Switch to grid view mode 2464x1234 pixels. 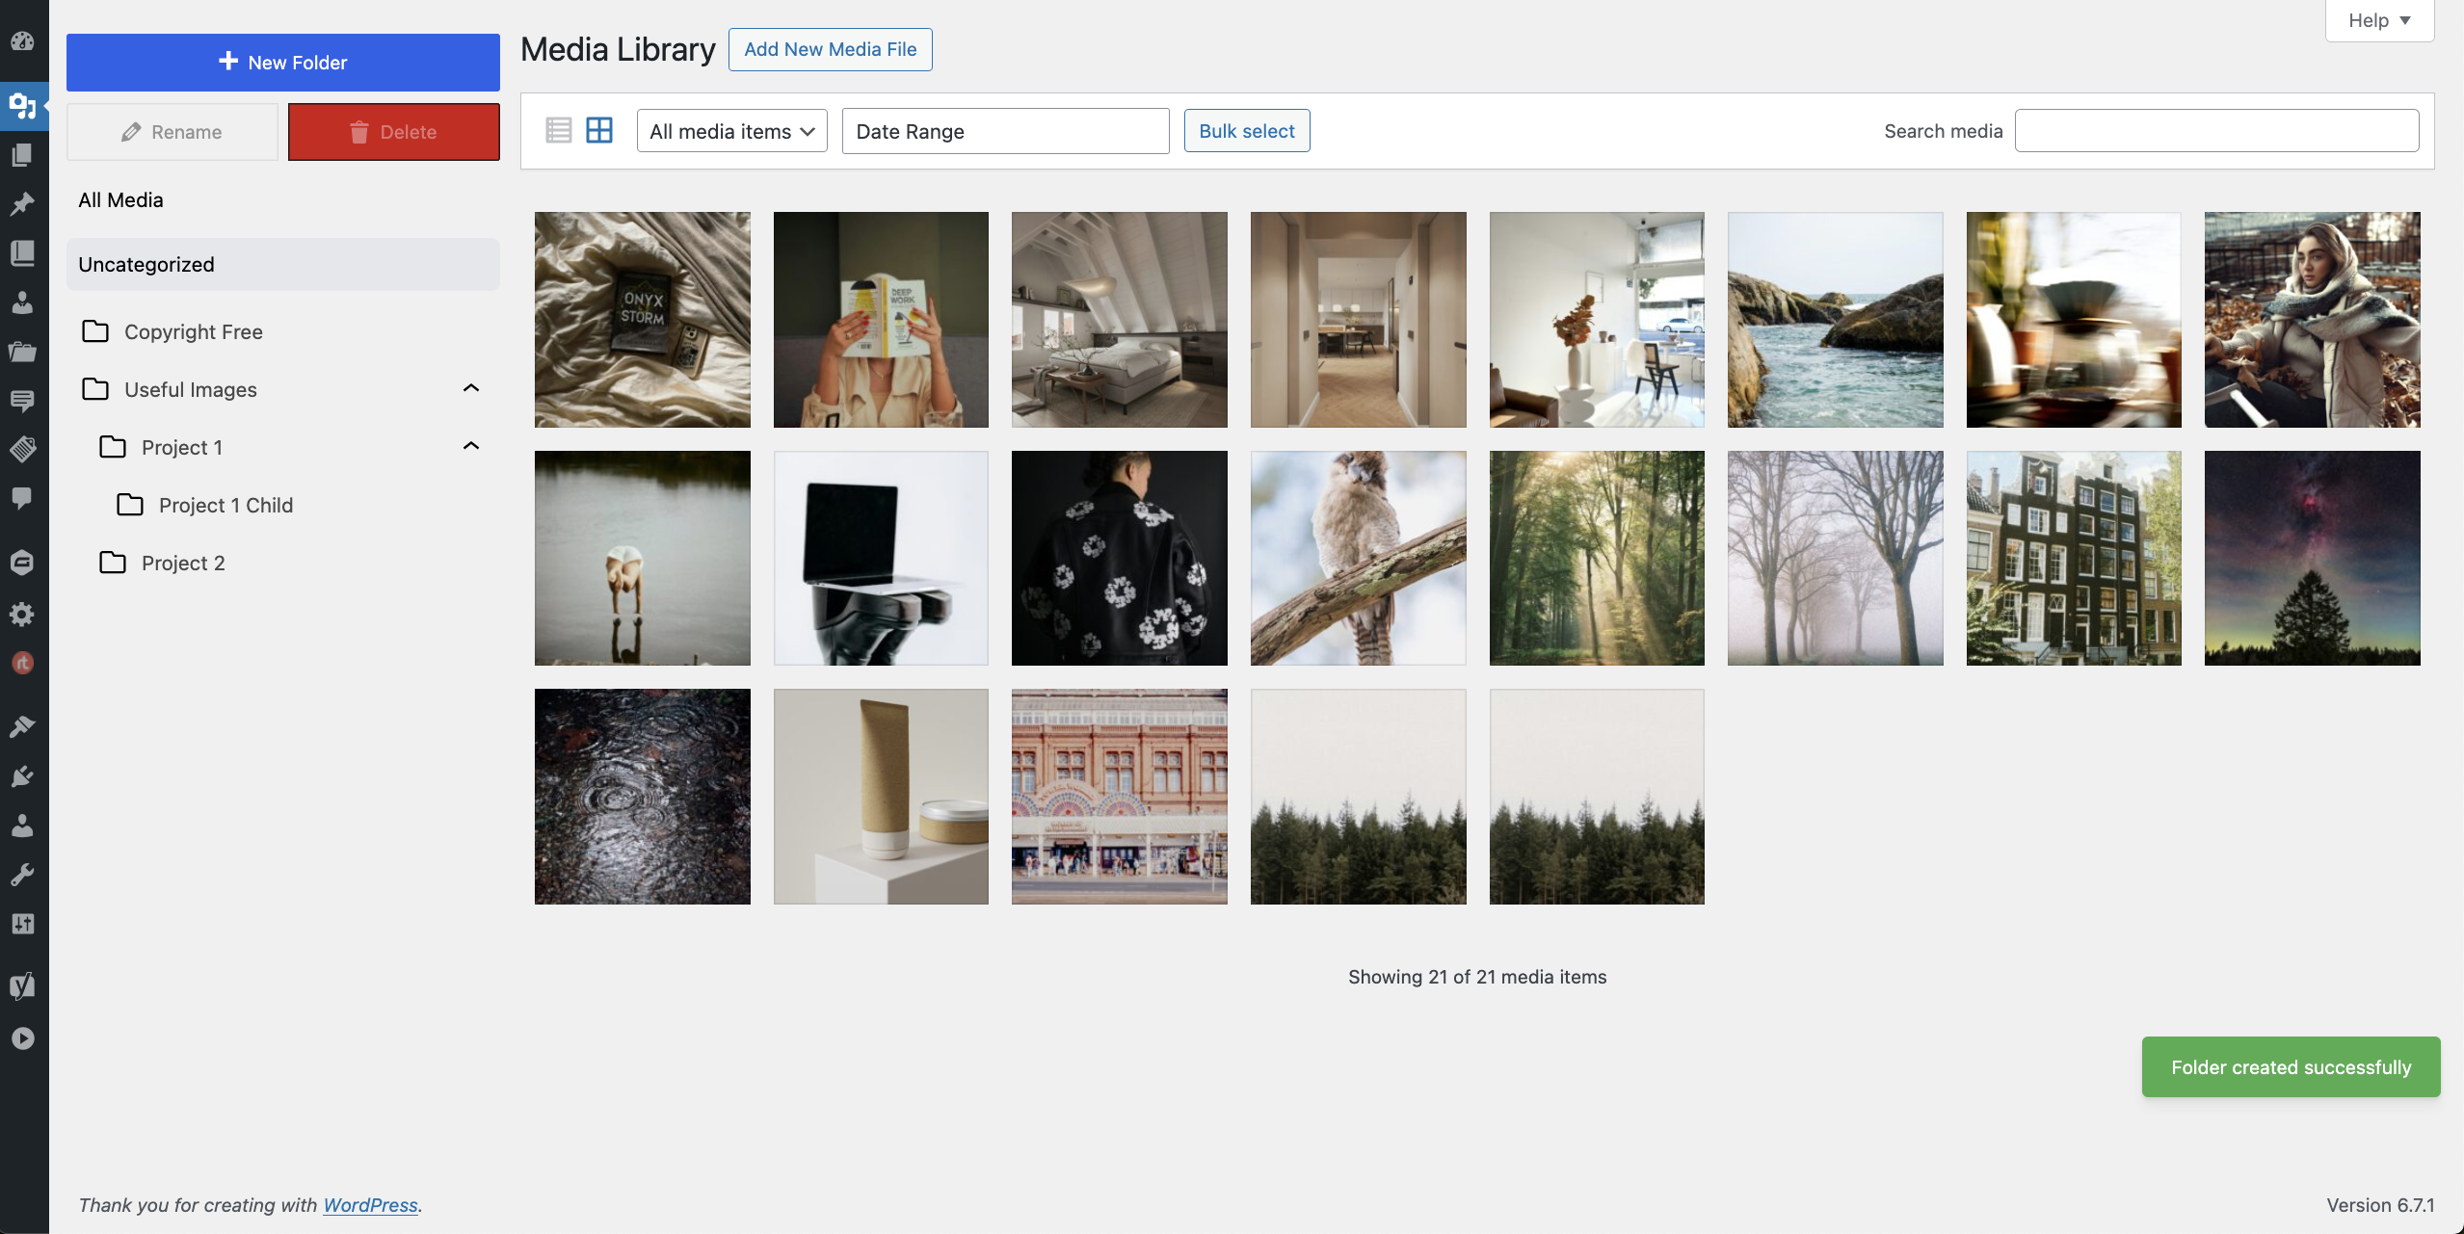point(599,130)
